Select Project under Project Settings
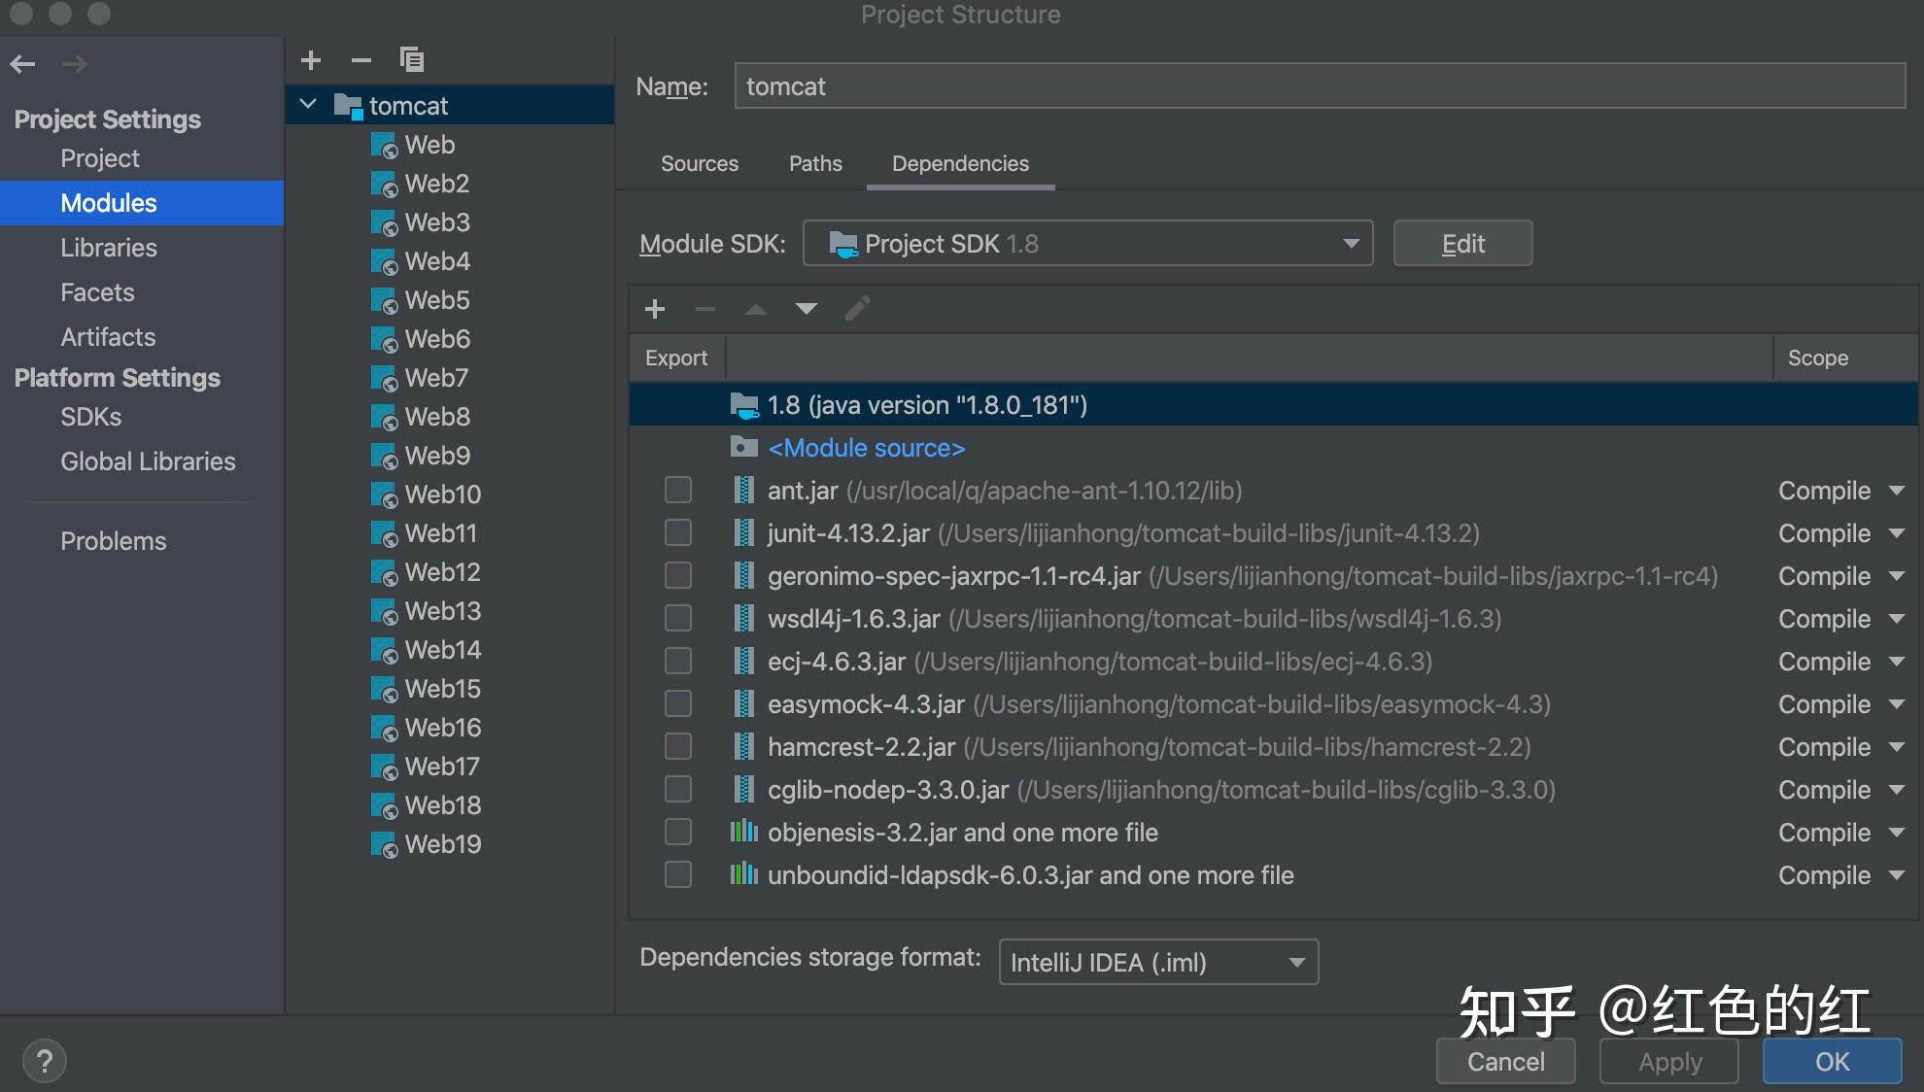 point(100,158)
